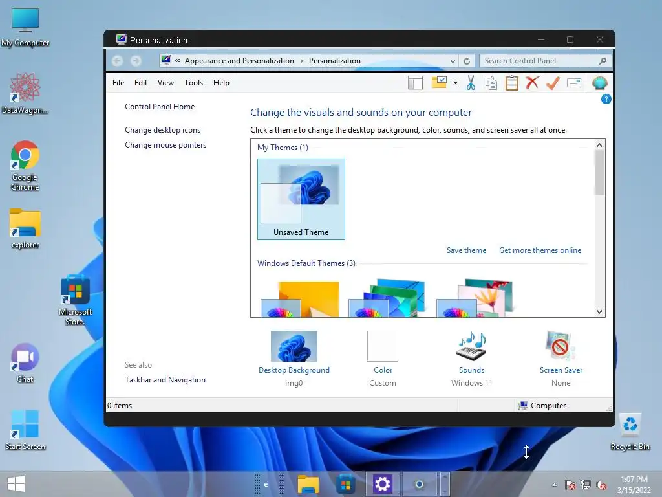Screen dimensions: 662x497
Task: Click the Recycle Bin desktop icon
Action: pos(630,431)
